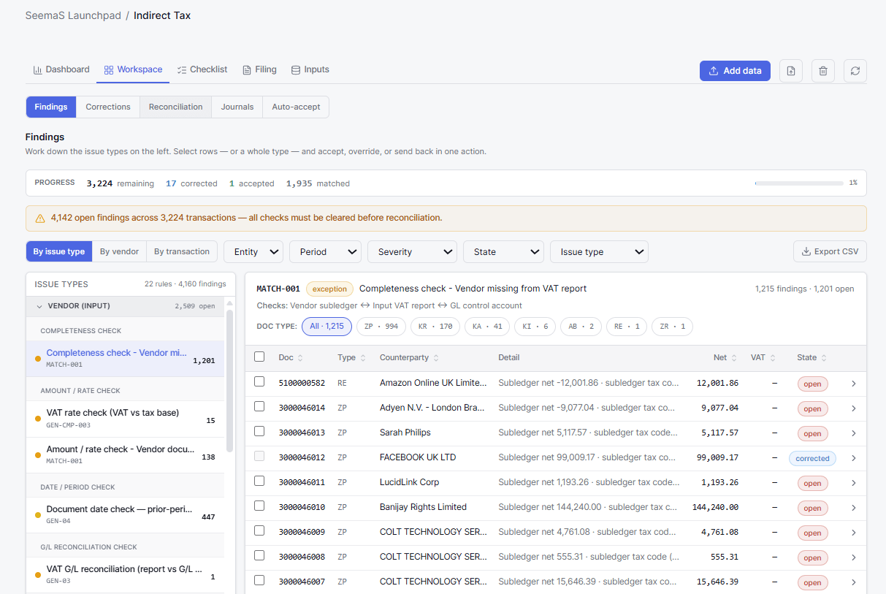Check the box for doc 5100000582
This screenshot has width=886, height=594.
point(259,381)
